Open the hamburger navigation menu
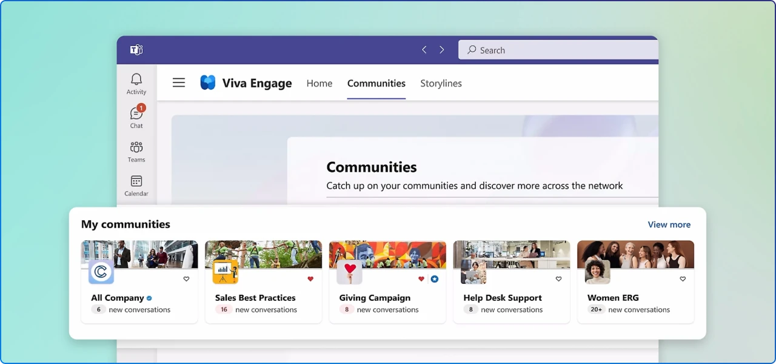The image size is (776, 364). pos(178,83)
